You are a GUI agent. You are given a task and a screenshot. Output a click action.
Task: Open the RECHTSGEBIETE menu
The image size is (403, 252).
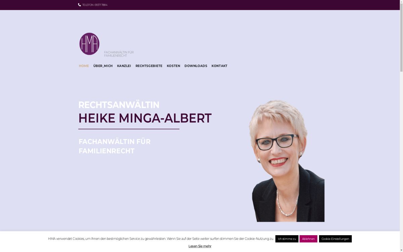[x=149, y=66]
